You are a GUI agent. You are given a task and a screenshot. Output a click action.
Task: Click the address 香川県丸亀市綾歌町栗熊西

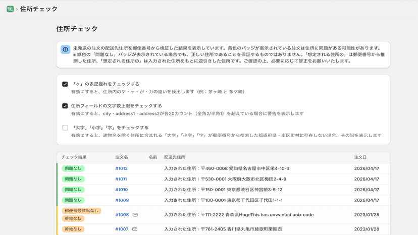[254, 229]
